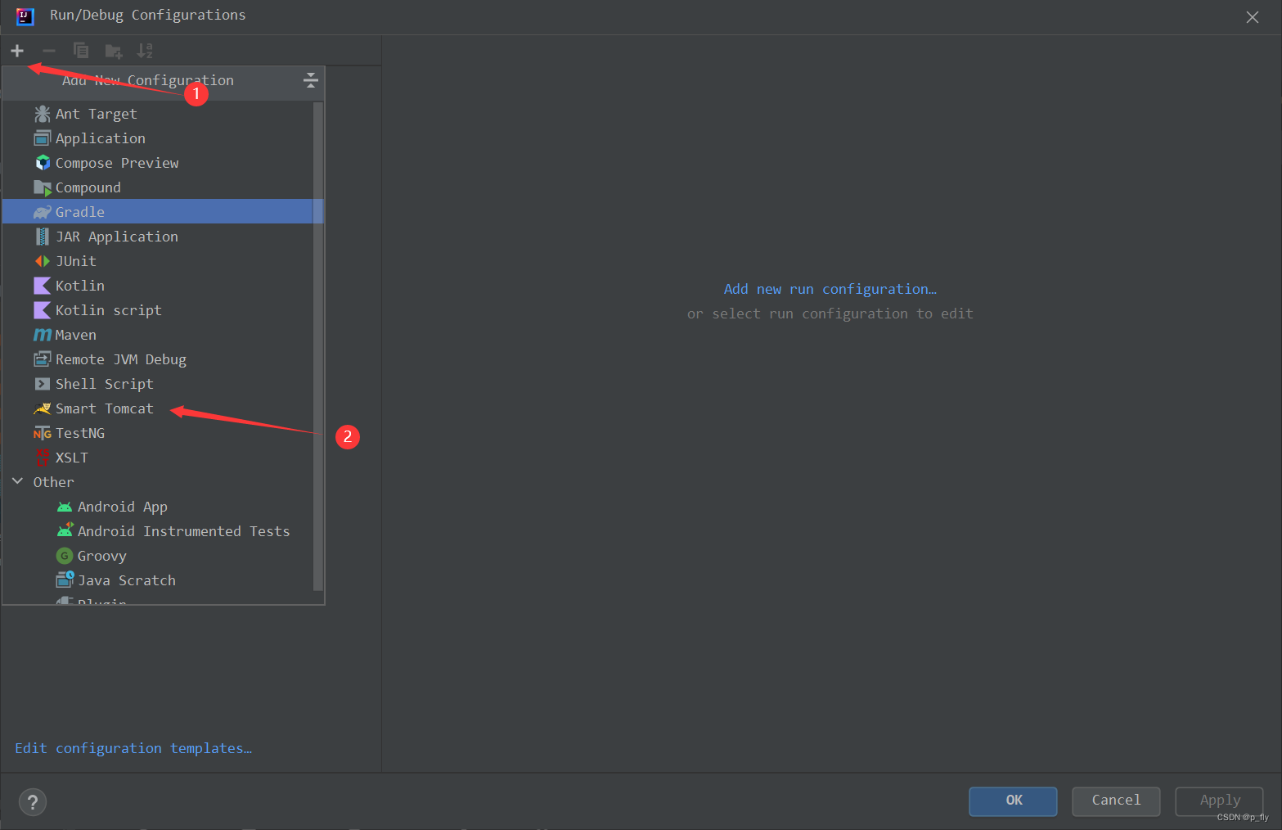
Task: Click the Gradle elephant icon
Action: point(43,212)
